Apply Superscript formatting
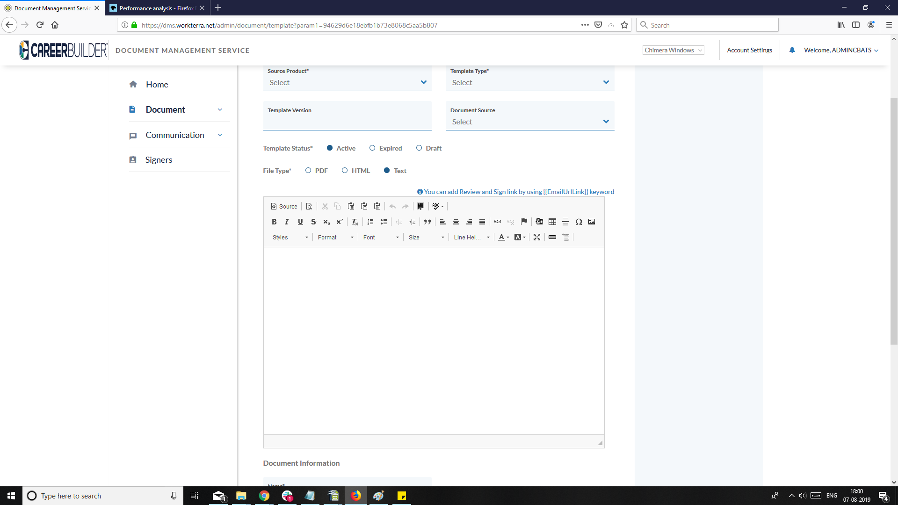 (340, 222)
